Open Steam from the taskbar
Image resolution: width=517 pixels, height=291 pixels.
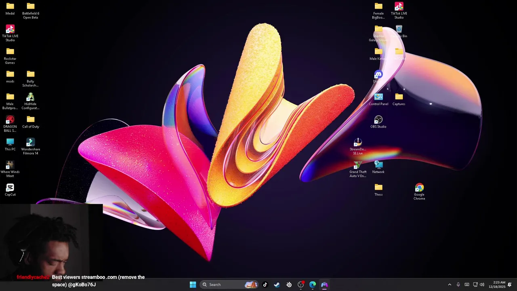click(277, 285)
